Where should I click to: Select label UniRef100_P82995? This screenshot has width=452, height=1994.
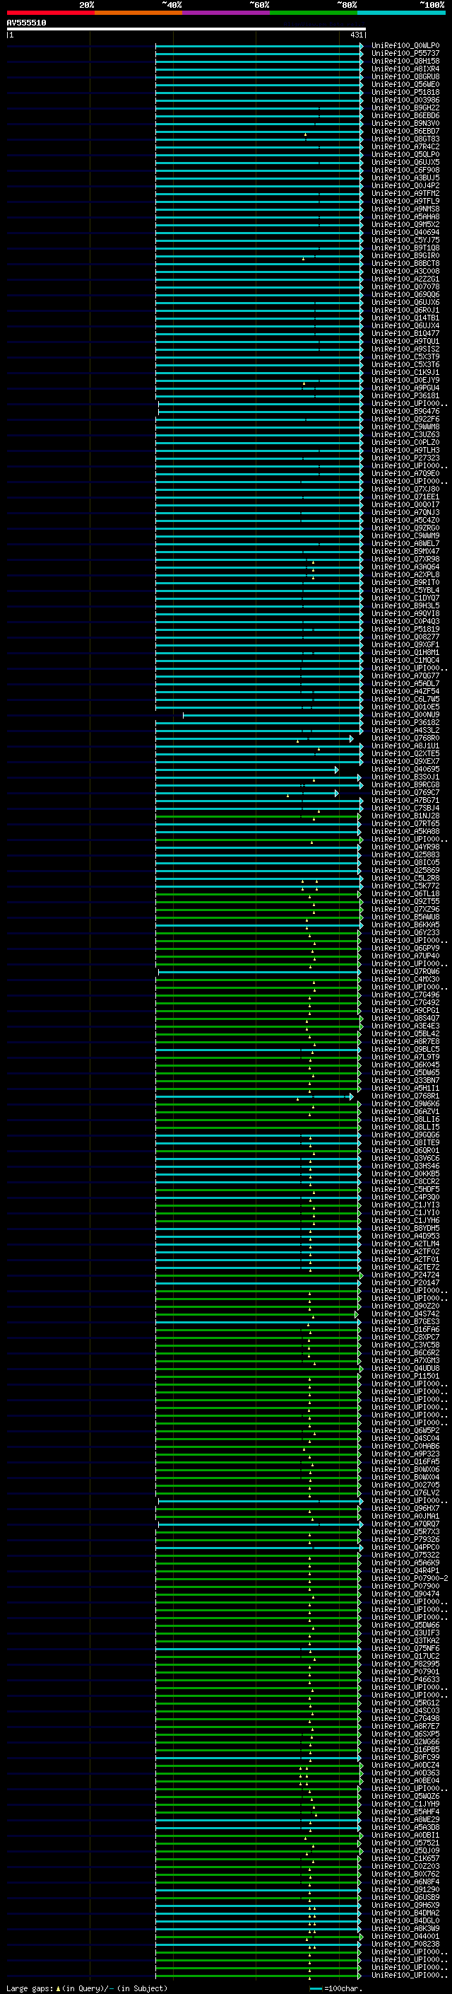(x=405, y=1664)
